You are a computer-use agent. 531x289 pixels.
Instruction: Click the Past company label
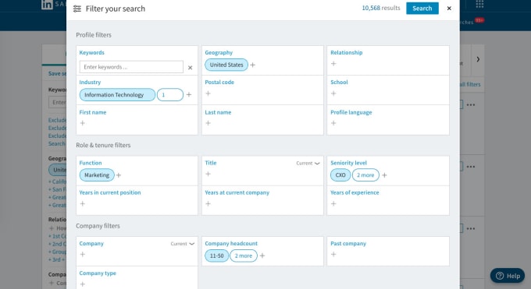click(x=348, y=244)
